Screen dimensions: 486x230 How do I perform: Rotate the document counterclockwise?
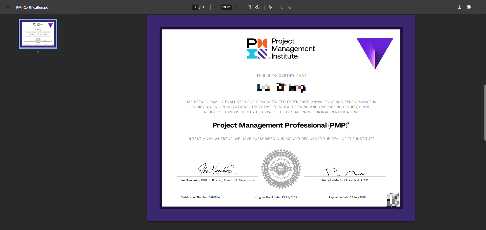click(257, 7)
